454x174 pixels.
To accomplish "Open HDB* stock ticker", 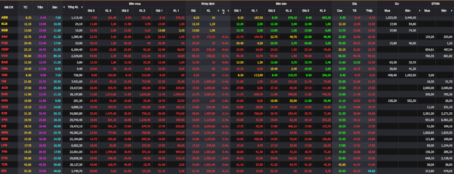I will click(x=5, y=50).
